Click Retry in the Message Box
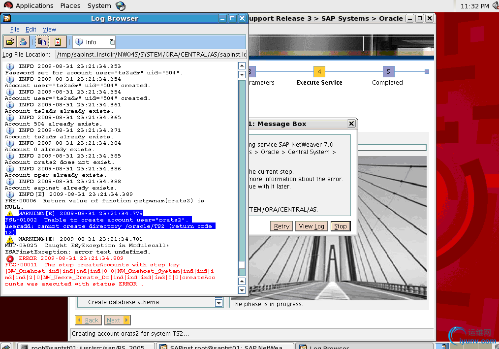Viewport: 499px width, 349px height. click(x=281, y=226)
